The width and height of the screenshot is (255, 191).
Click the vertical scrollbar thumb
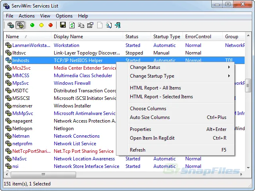point(248,86)
